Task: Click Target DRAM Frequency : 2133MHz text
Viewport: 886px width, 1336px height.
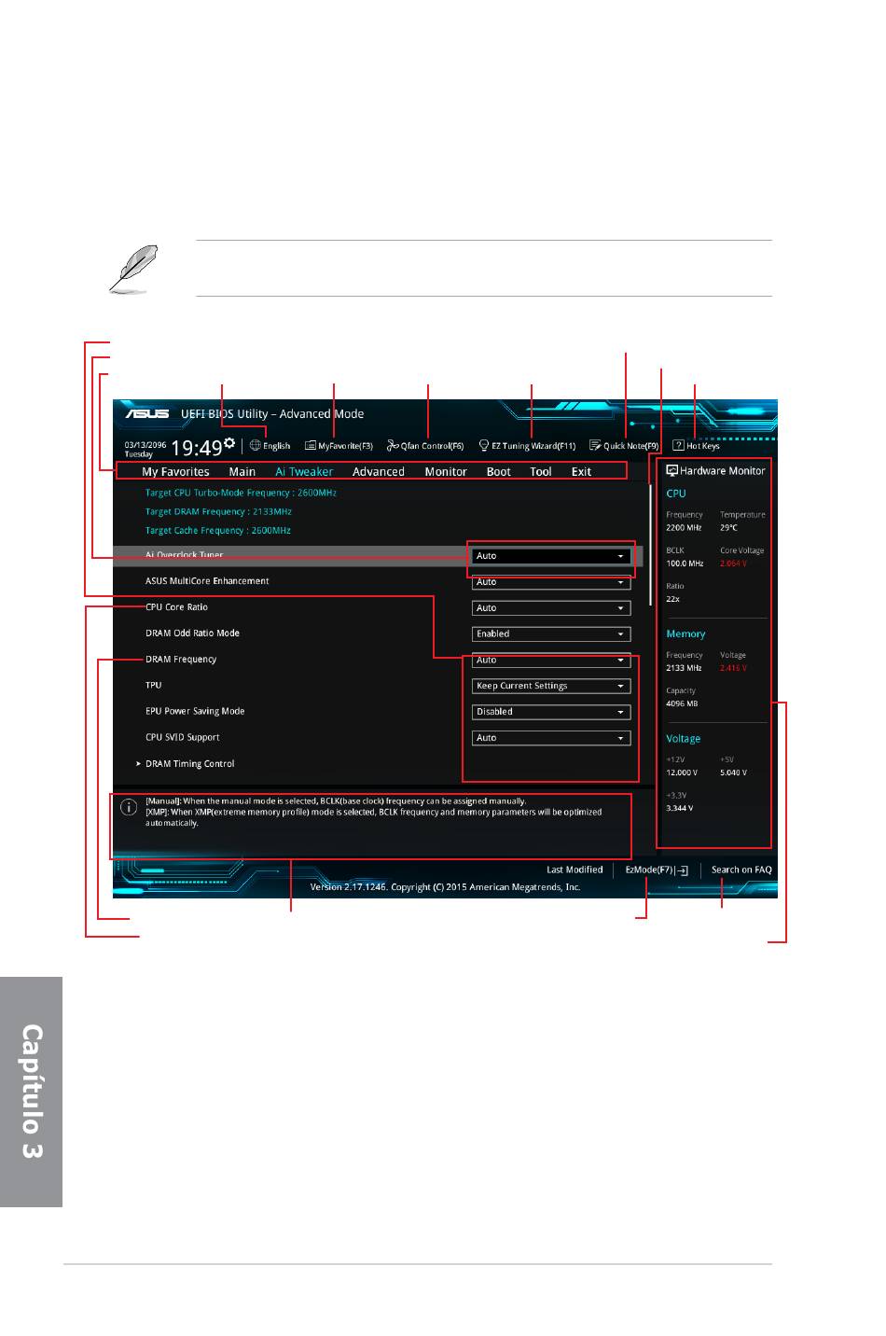Action: [218, 511]
